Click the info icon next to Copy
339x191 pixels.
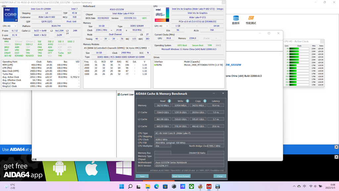pos(205,101)
